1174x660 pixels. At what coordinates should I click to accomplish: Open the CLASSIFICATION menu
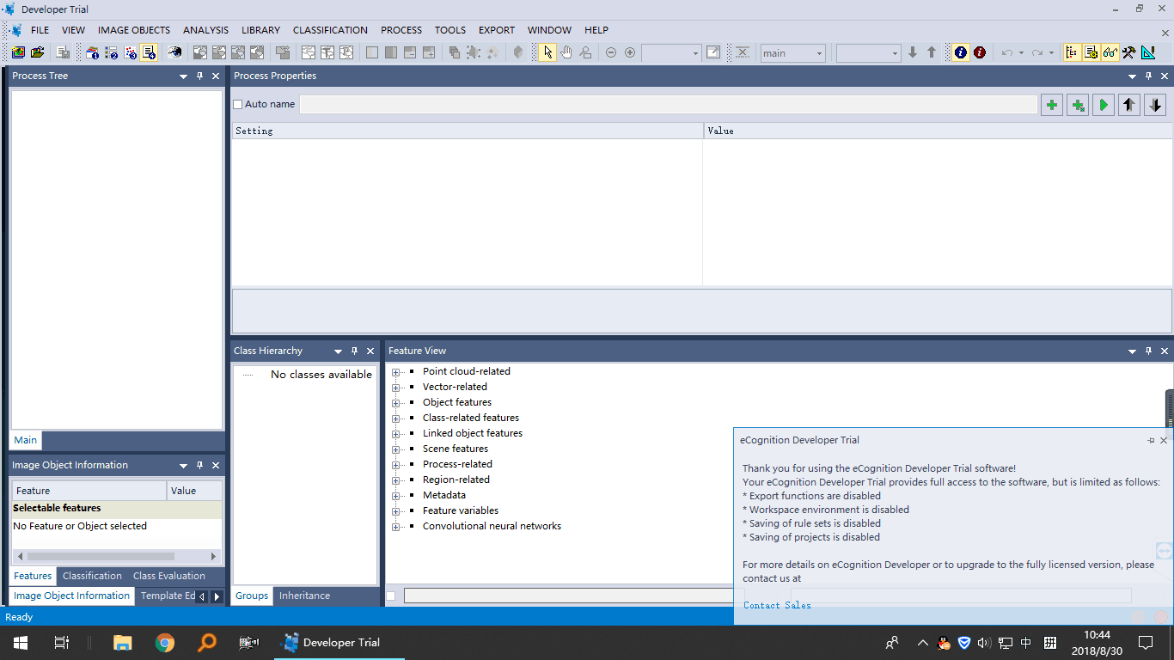tap(330, 30)
